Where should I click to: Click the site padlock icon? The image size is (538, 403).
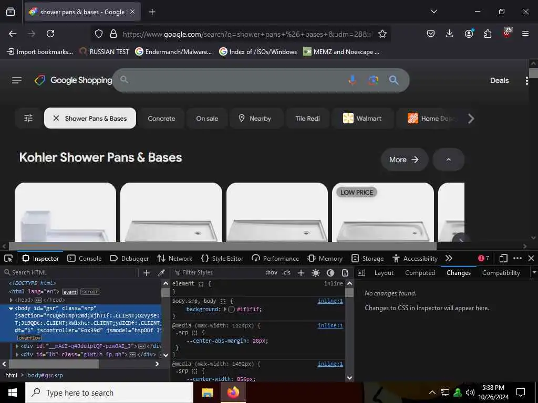pos(113,34)
